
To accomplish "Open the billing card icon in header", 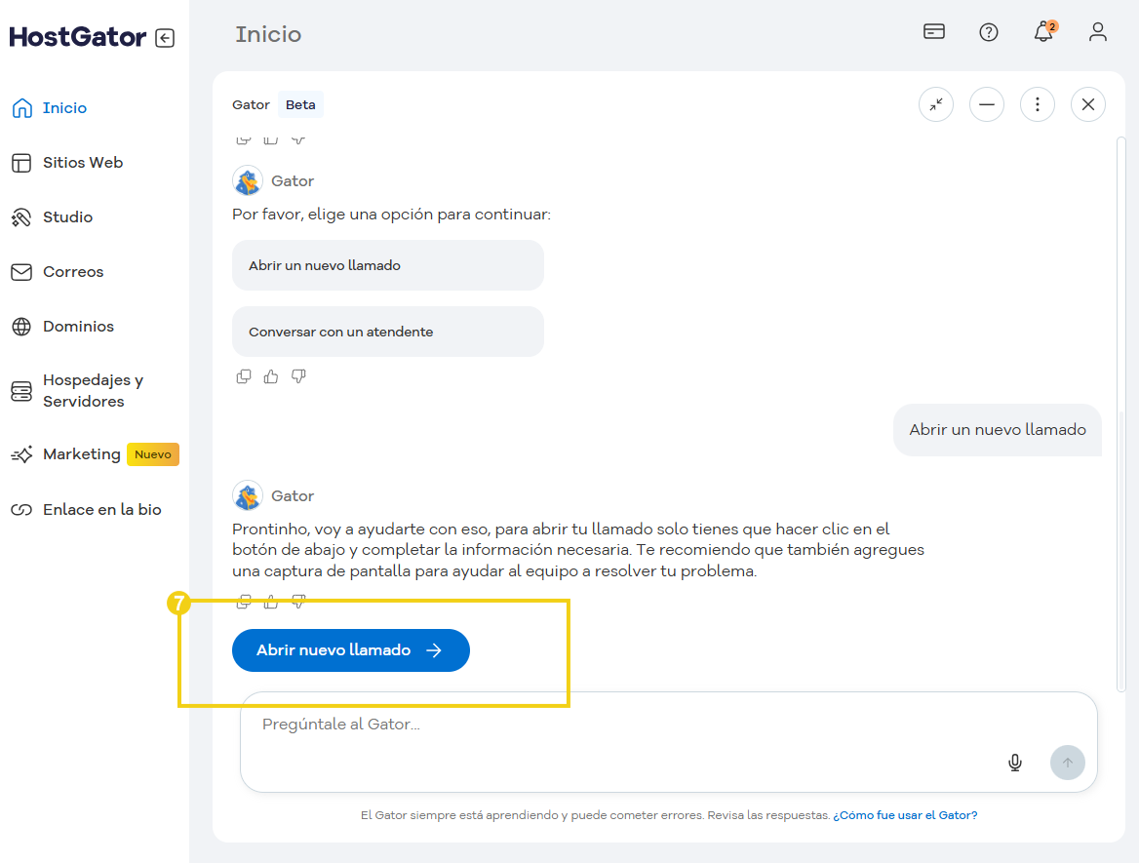I will tap(934, 32).
